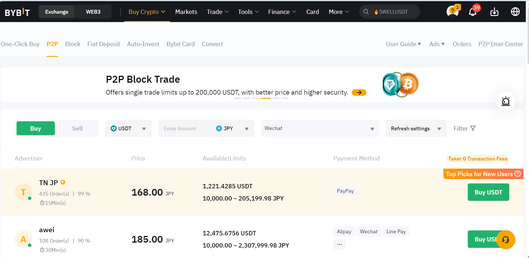Open the Ads dropdown
529x258 pixels.
(437, 44)
